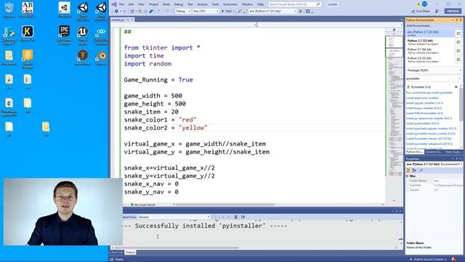This screenshot has height=262, width=465.
Task: Click the Properties panel categorized icon
Action: [x=408, y=170]
